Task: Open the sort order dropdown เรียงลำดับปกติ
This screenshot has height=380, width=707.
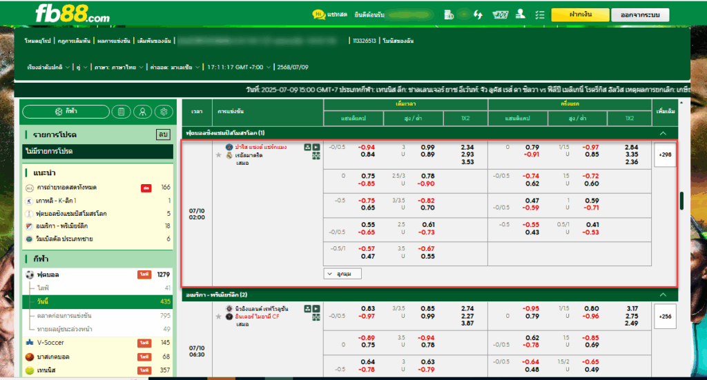Action: coord(48,67)
